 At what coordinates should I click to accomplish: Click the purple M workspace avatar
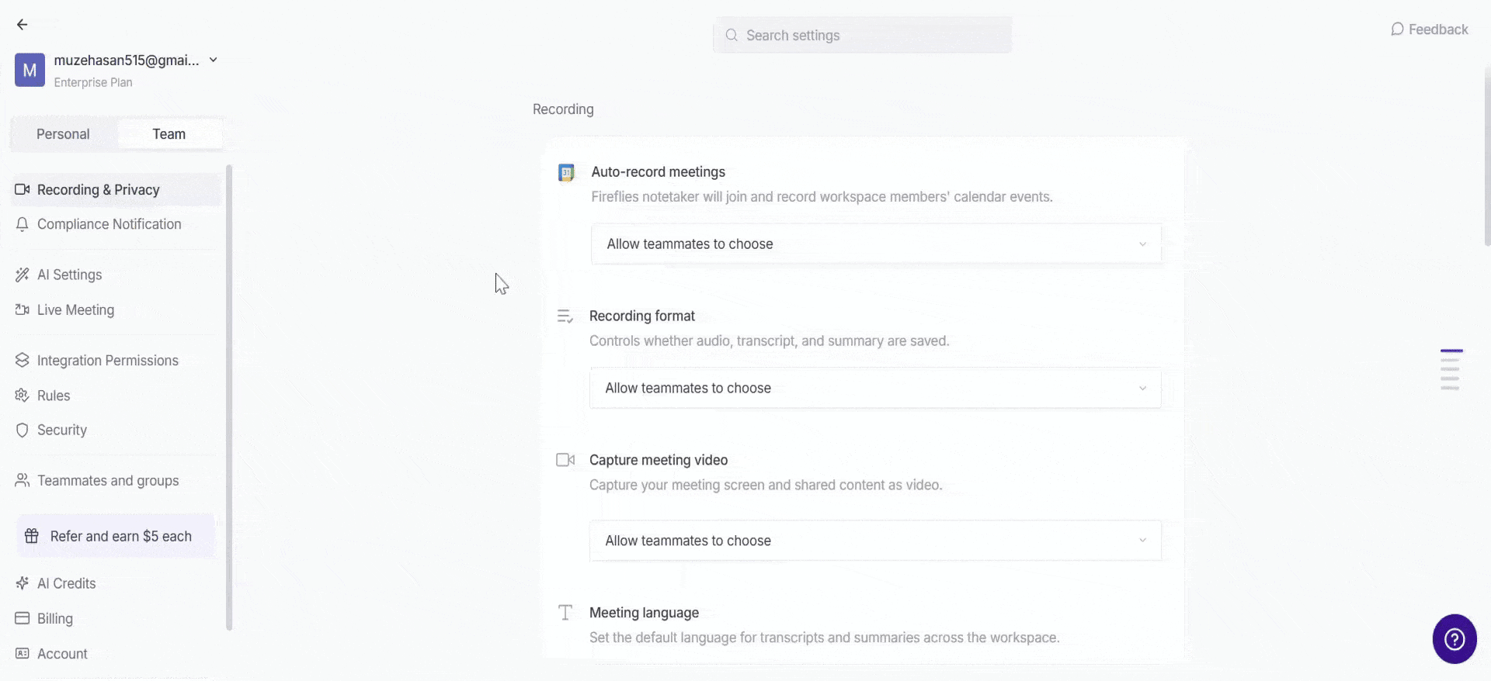(30, 70)
